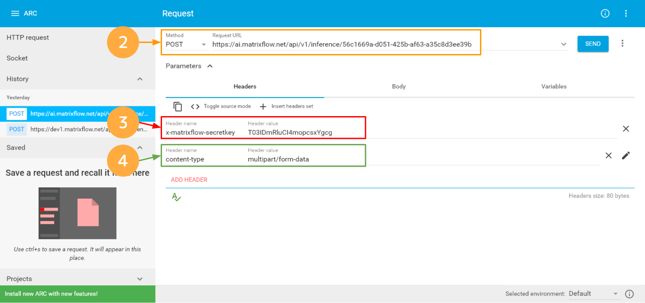Click pencil icon for content-type header

(x=626, y=155)
